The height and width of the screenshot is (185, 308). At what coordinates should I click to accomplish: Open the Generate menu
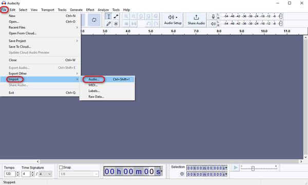pyautogui.click(x=76, y=10)
